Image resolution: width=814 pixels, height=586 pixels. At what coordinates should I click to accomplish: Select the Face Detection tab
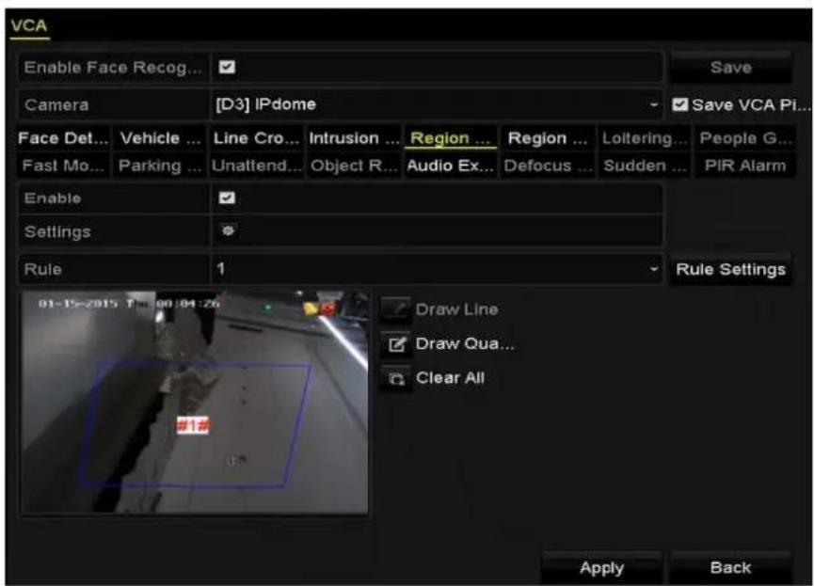(x=63, y=138)
